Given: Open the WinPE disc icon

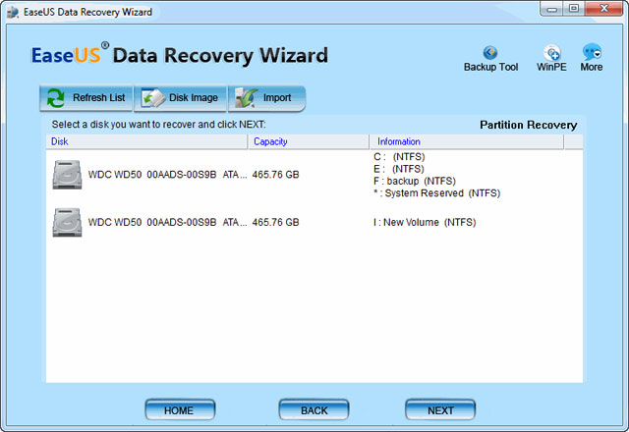Looking at the screenshot, I should tap(552, 52).
